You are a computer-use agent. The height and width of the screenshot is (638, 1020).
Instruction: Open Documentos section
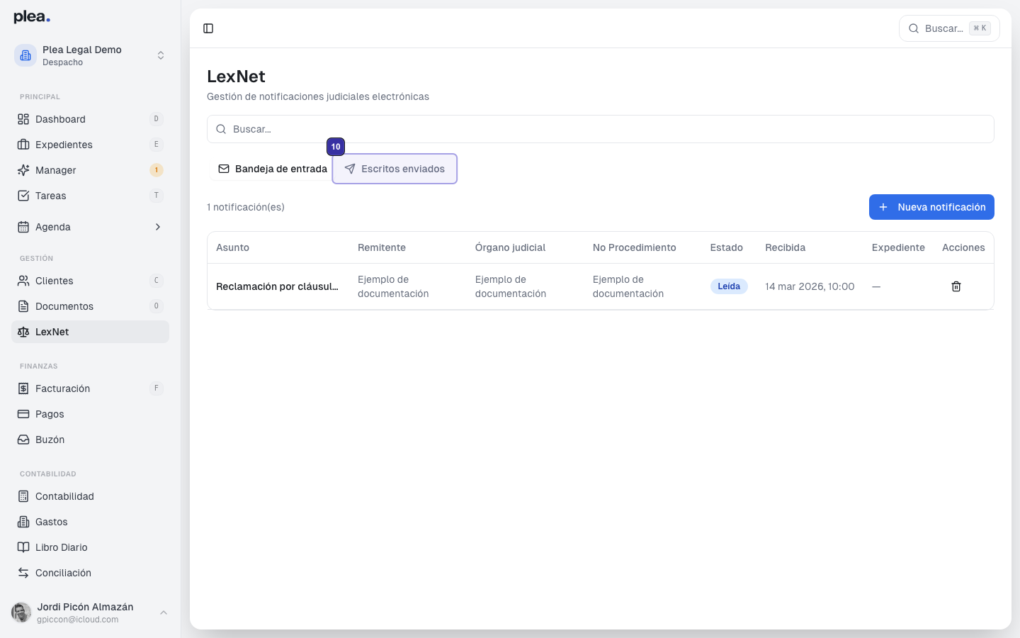[90, 306]
